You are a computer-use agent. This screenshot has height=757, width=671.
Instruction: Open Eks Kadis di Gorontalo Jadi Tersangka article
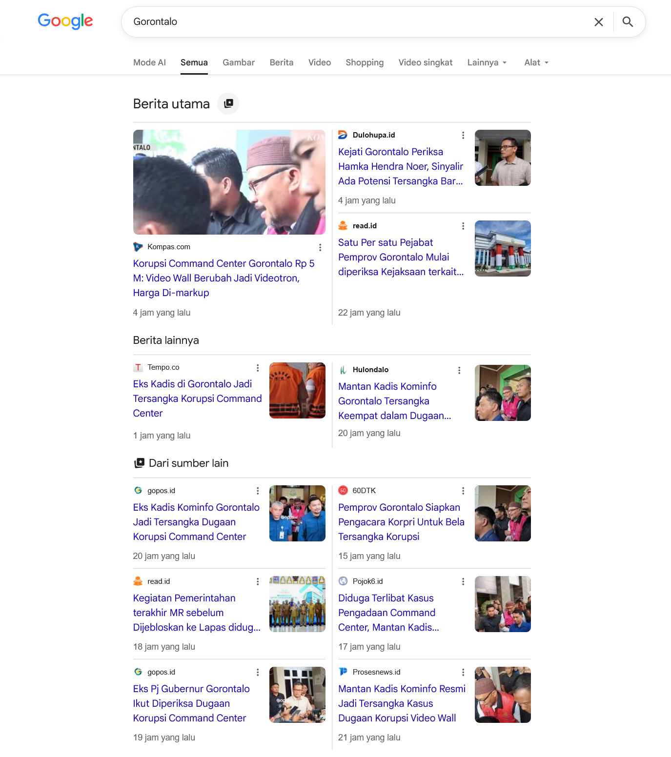(197, 398)
